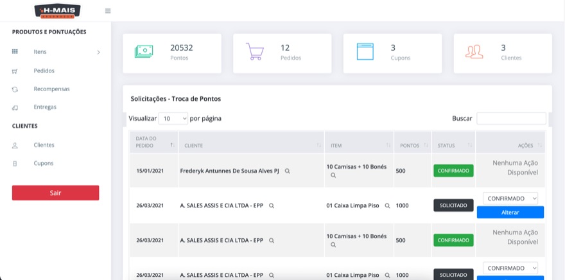Viewport: 565px width, 280px height.
Task: Click the H-MAIS logo
Action: tap(57, 11)
